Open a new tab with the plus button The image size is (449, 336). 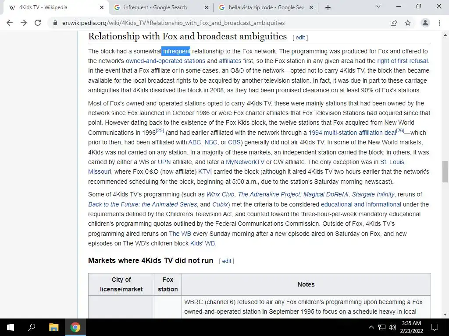pos(328,7)
